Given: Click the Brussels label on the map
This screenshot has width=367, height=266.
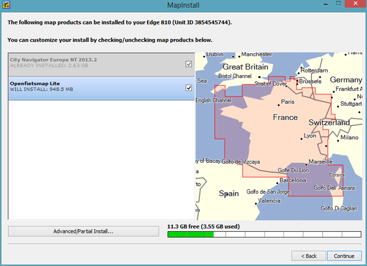Looking at the screenshot, I should point(310,81).
